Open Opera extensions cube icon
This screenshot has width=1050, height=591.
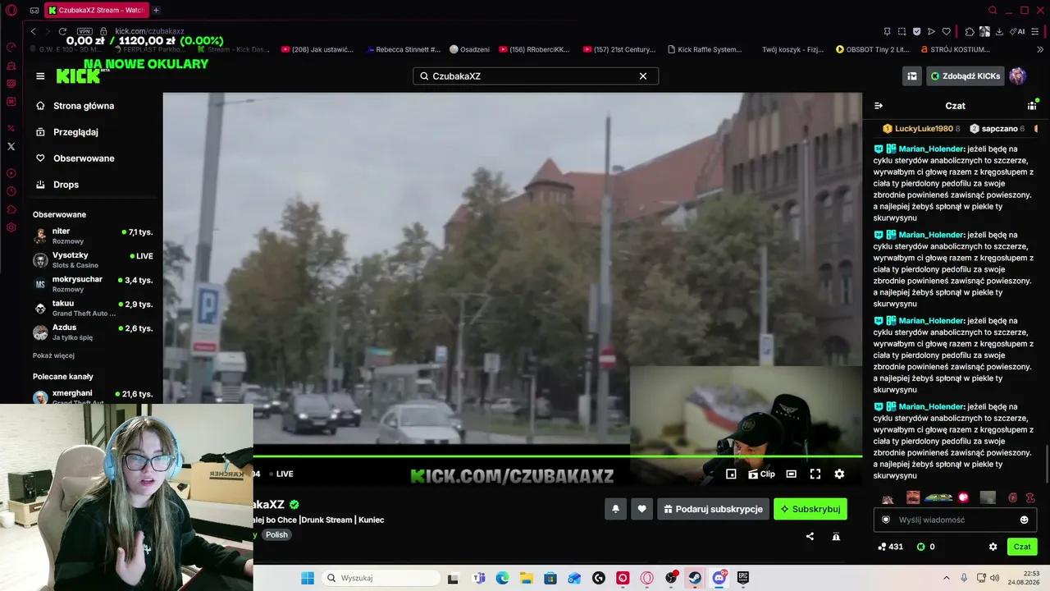point(970,31)
